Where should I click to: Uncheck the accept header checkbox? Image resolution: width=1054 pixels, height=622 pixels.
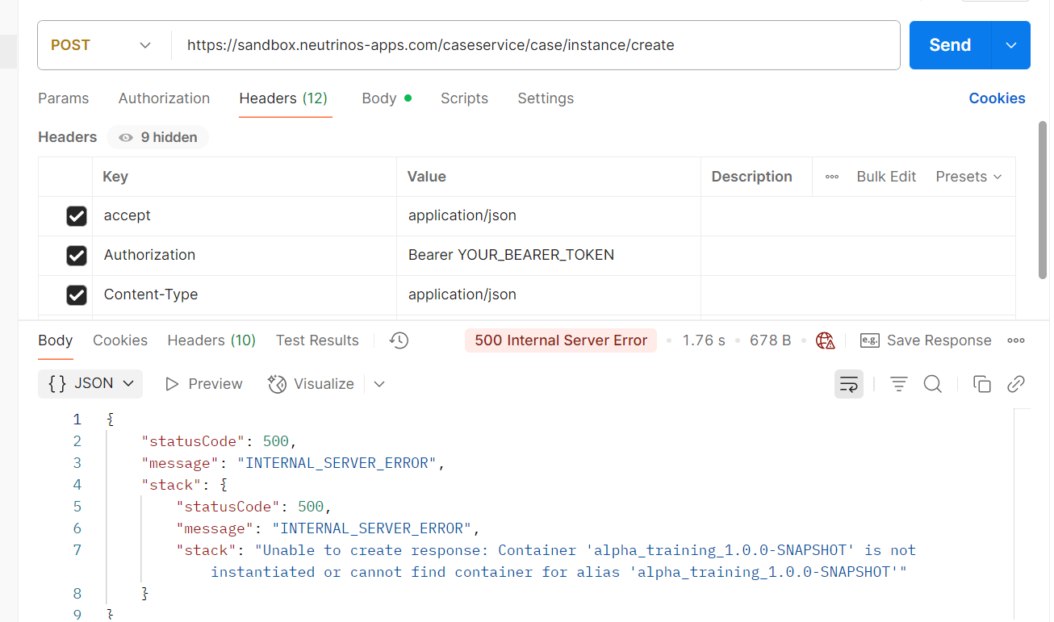[77, 216]
